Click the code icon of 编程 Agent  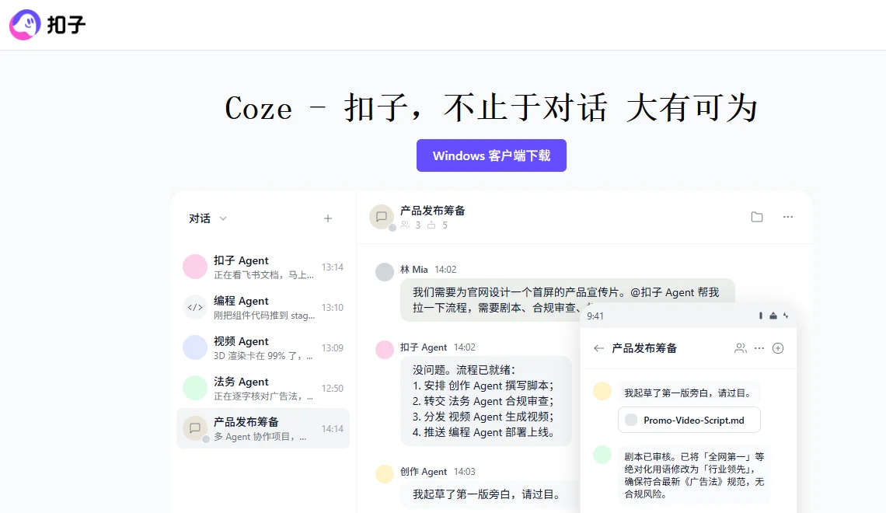pos(195,307)
